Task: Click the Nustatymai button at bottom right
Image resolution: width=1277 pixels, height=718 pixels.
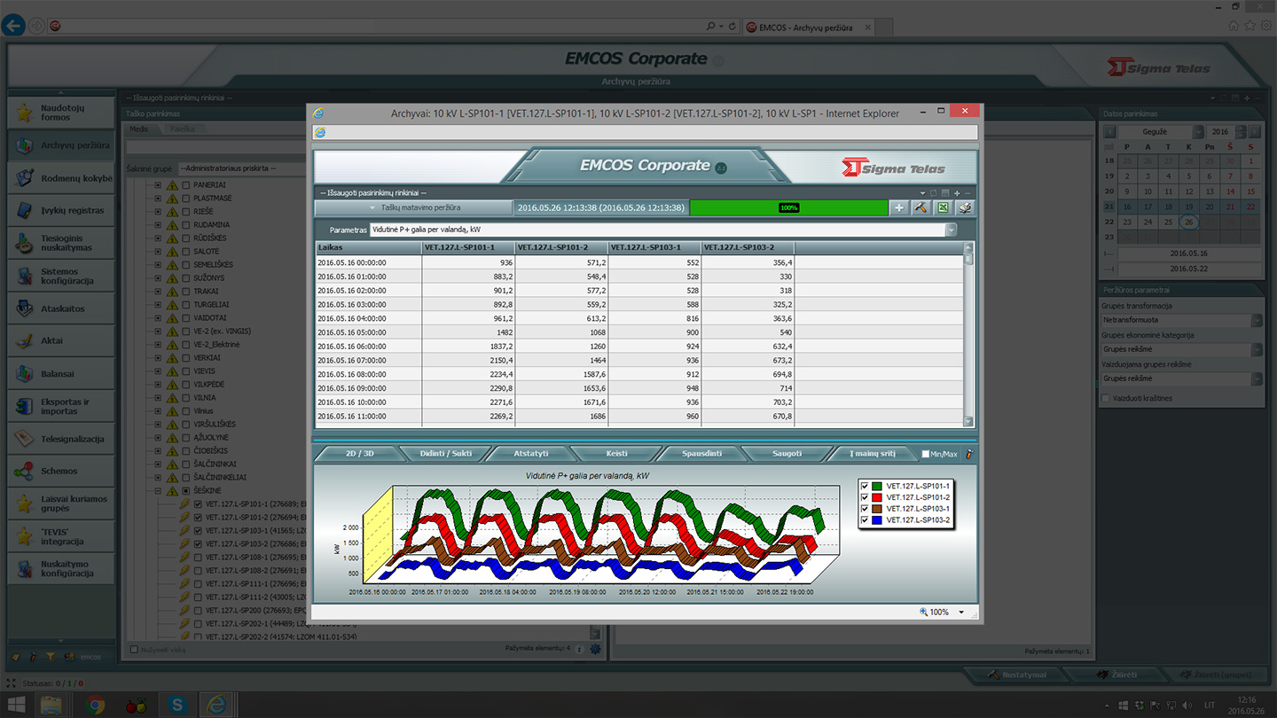Action: point(1017,675)
